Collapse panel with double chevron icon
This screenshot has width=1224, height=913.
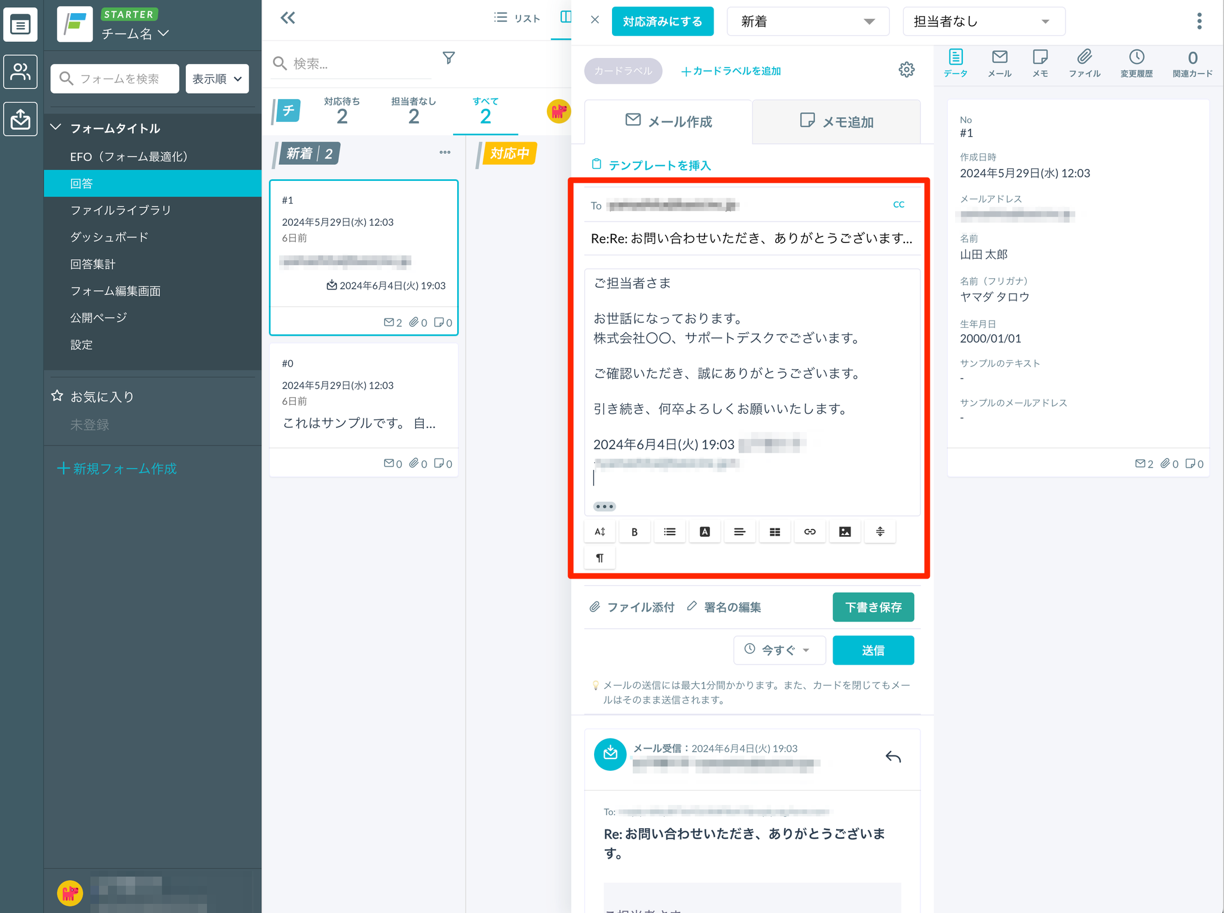(x=288, y=18)
